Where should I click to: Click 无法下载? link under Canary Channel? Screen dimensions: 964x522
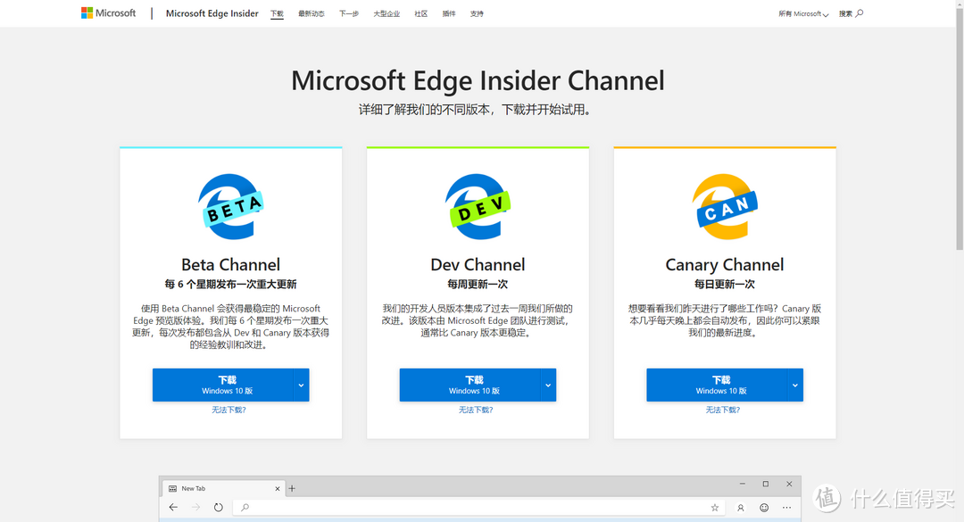[x=723, y=410]
